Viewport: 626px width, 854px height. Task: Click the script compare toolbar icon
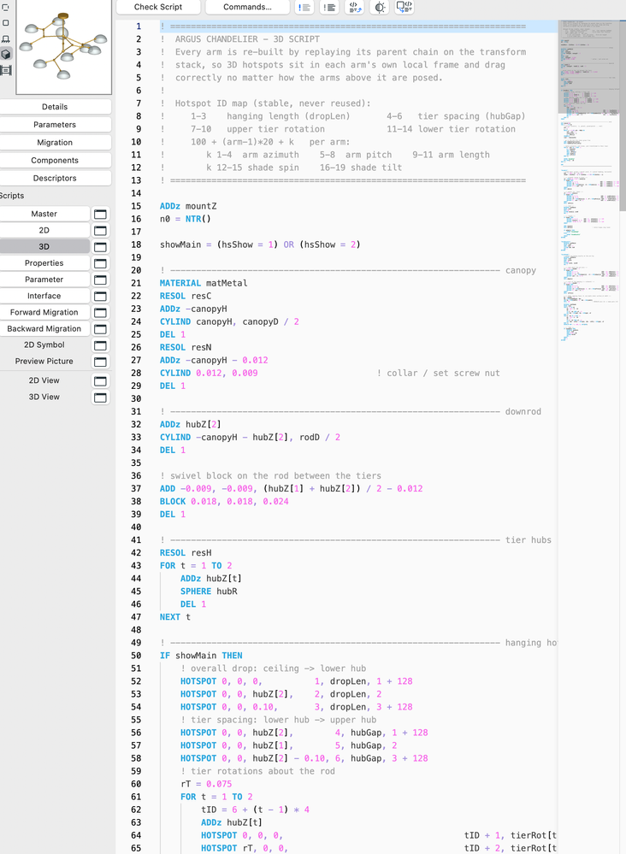click(405, 7)
